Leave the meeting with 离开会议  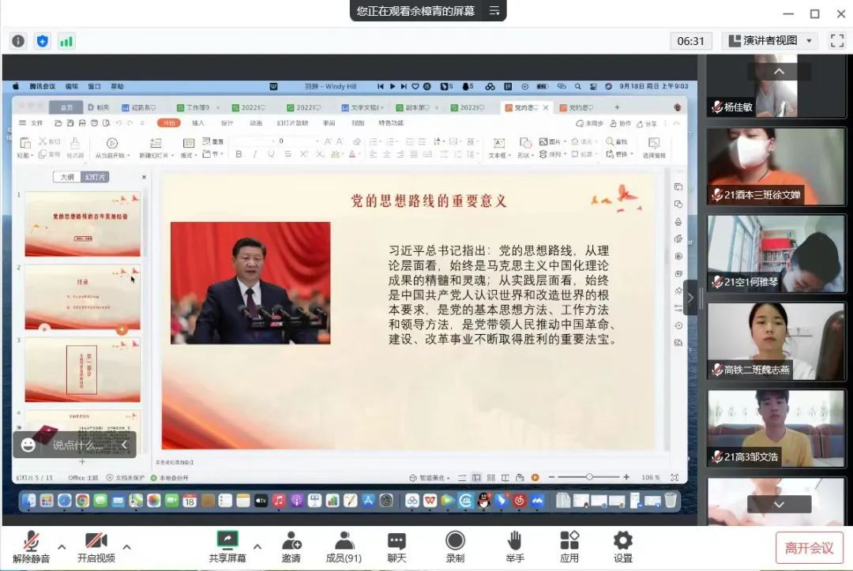pos(809,547)
